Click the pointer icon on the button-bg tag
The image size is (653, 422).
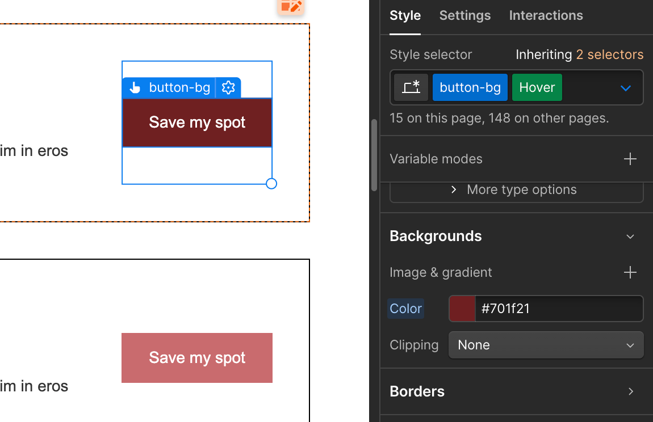point(134,87)
